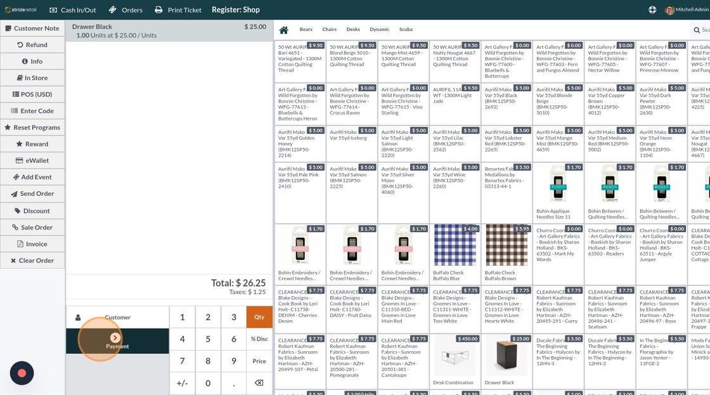
Task: Click the Enter Code button
Action: click(32, 111)
